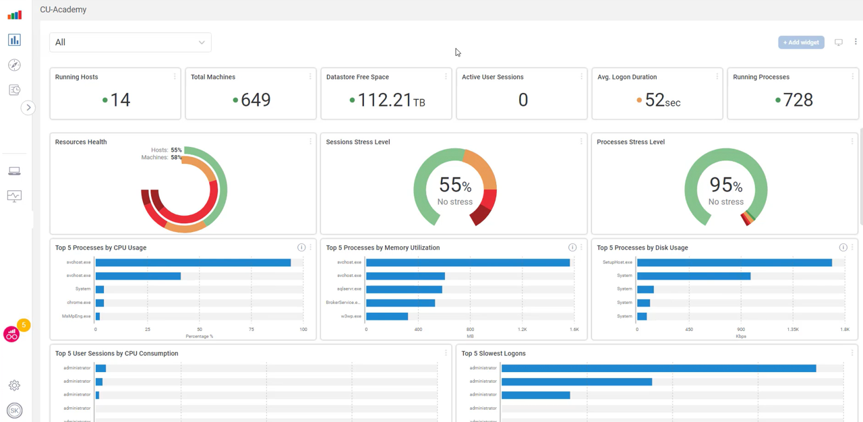Open Top 5 User Sessions widget options menu
Viewport: 863px width, 422px height.
(446, 353)
